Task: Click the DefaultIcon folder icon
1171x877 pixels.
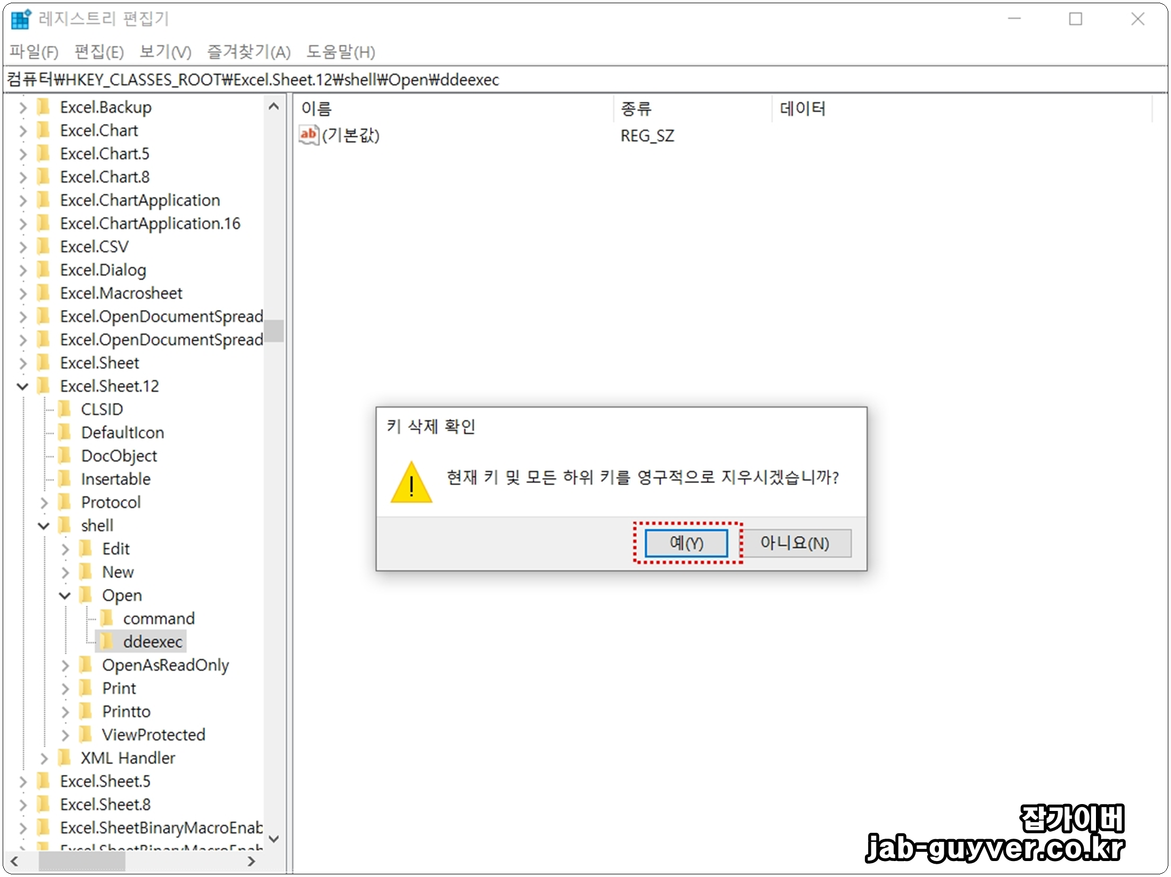Action: pyautogui.click(x=65, y=433)
